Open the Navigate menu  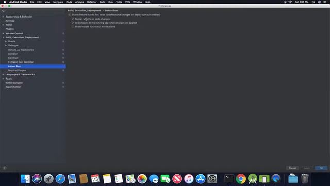(58, 2)
